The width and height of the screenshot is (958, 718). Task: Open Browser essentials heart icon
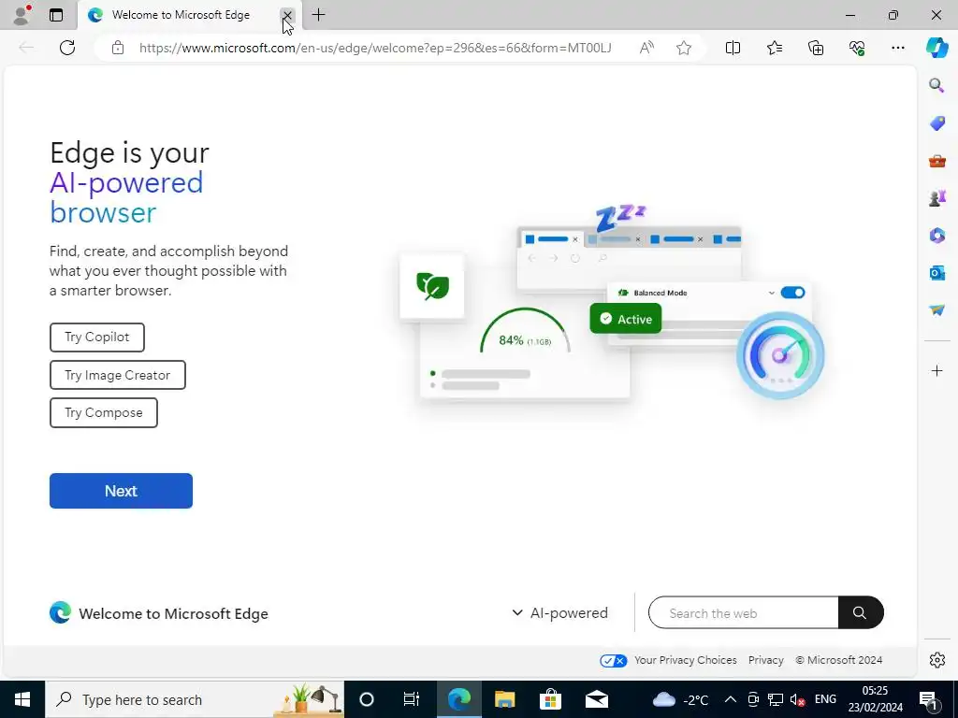tap(857, 48)
